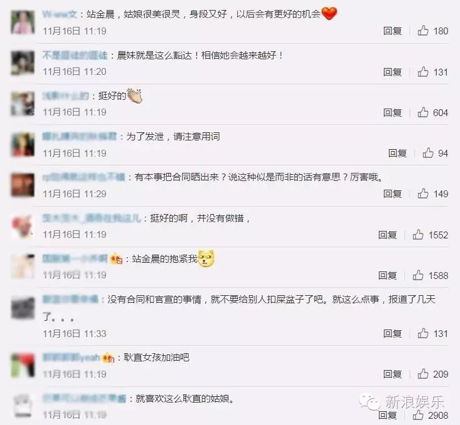The width and height of the screenshot is (460, 425).
Task: Click 回复 under 站金晨的抱紧我 comment
Action: [387, 275]
